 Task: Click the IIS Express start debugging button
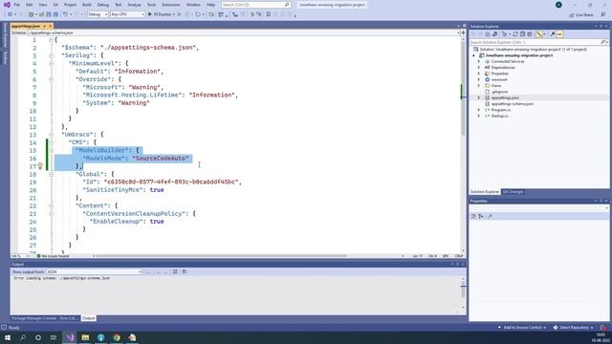point(161,14)
